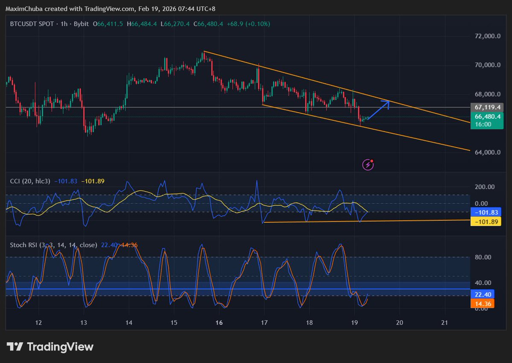Click date 17 on the time axis
This screenshot has height=363, width=512.
point(264,322)
